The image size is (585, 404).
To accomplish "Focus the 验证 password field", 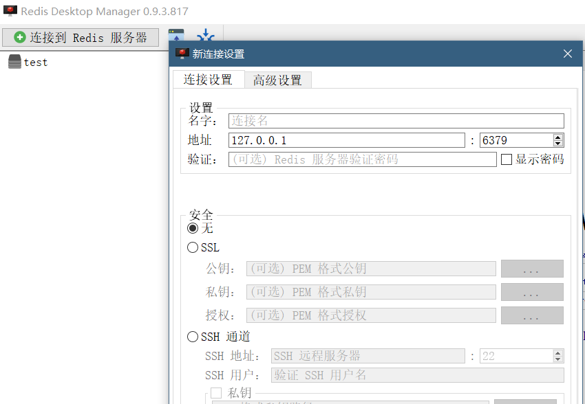I will click(362, 159).
